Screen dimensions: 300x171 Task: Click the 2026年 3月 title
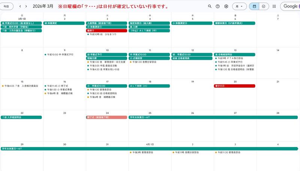click(x=43, y=6)
